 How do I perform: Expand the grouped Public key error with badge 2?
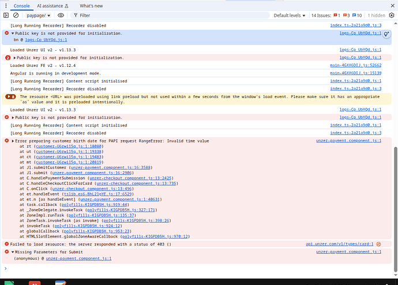click(x=14, y=58)
